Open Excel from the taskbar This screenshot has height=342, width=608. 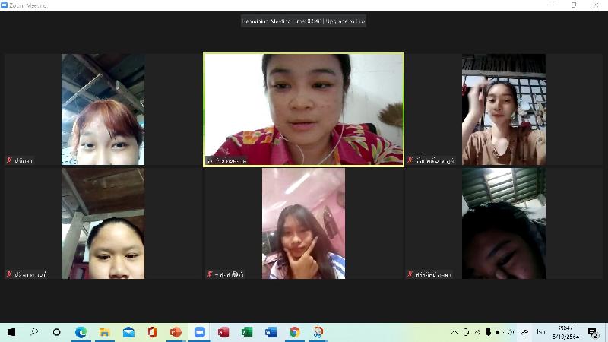click(247, 332)
